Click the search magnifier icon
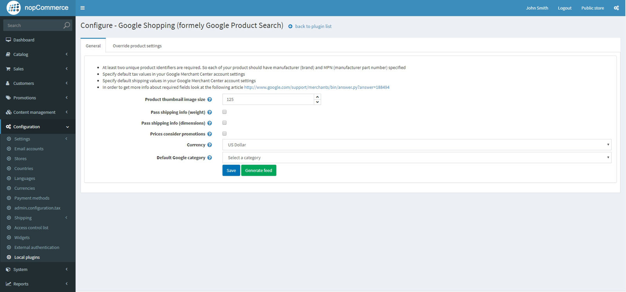This screenshot has height=292, width=626. [x=67, y=25]
